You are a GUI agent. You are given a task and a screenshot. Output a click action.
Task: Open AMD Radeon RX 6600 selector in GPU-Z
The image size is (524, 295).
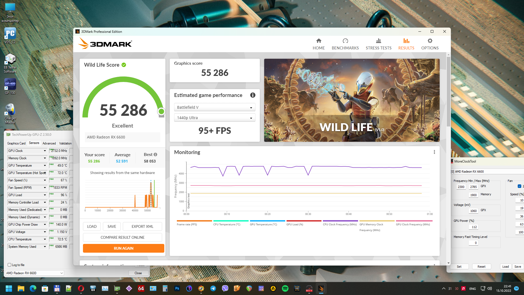click(x=34, y=273)
